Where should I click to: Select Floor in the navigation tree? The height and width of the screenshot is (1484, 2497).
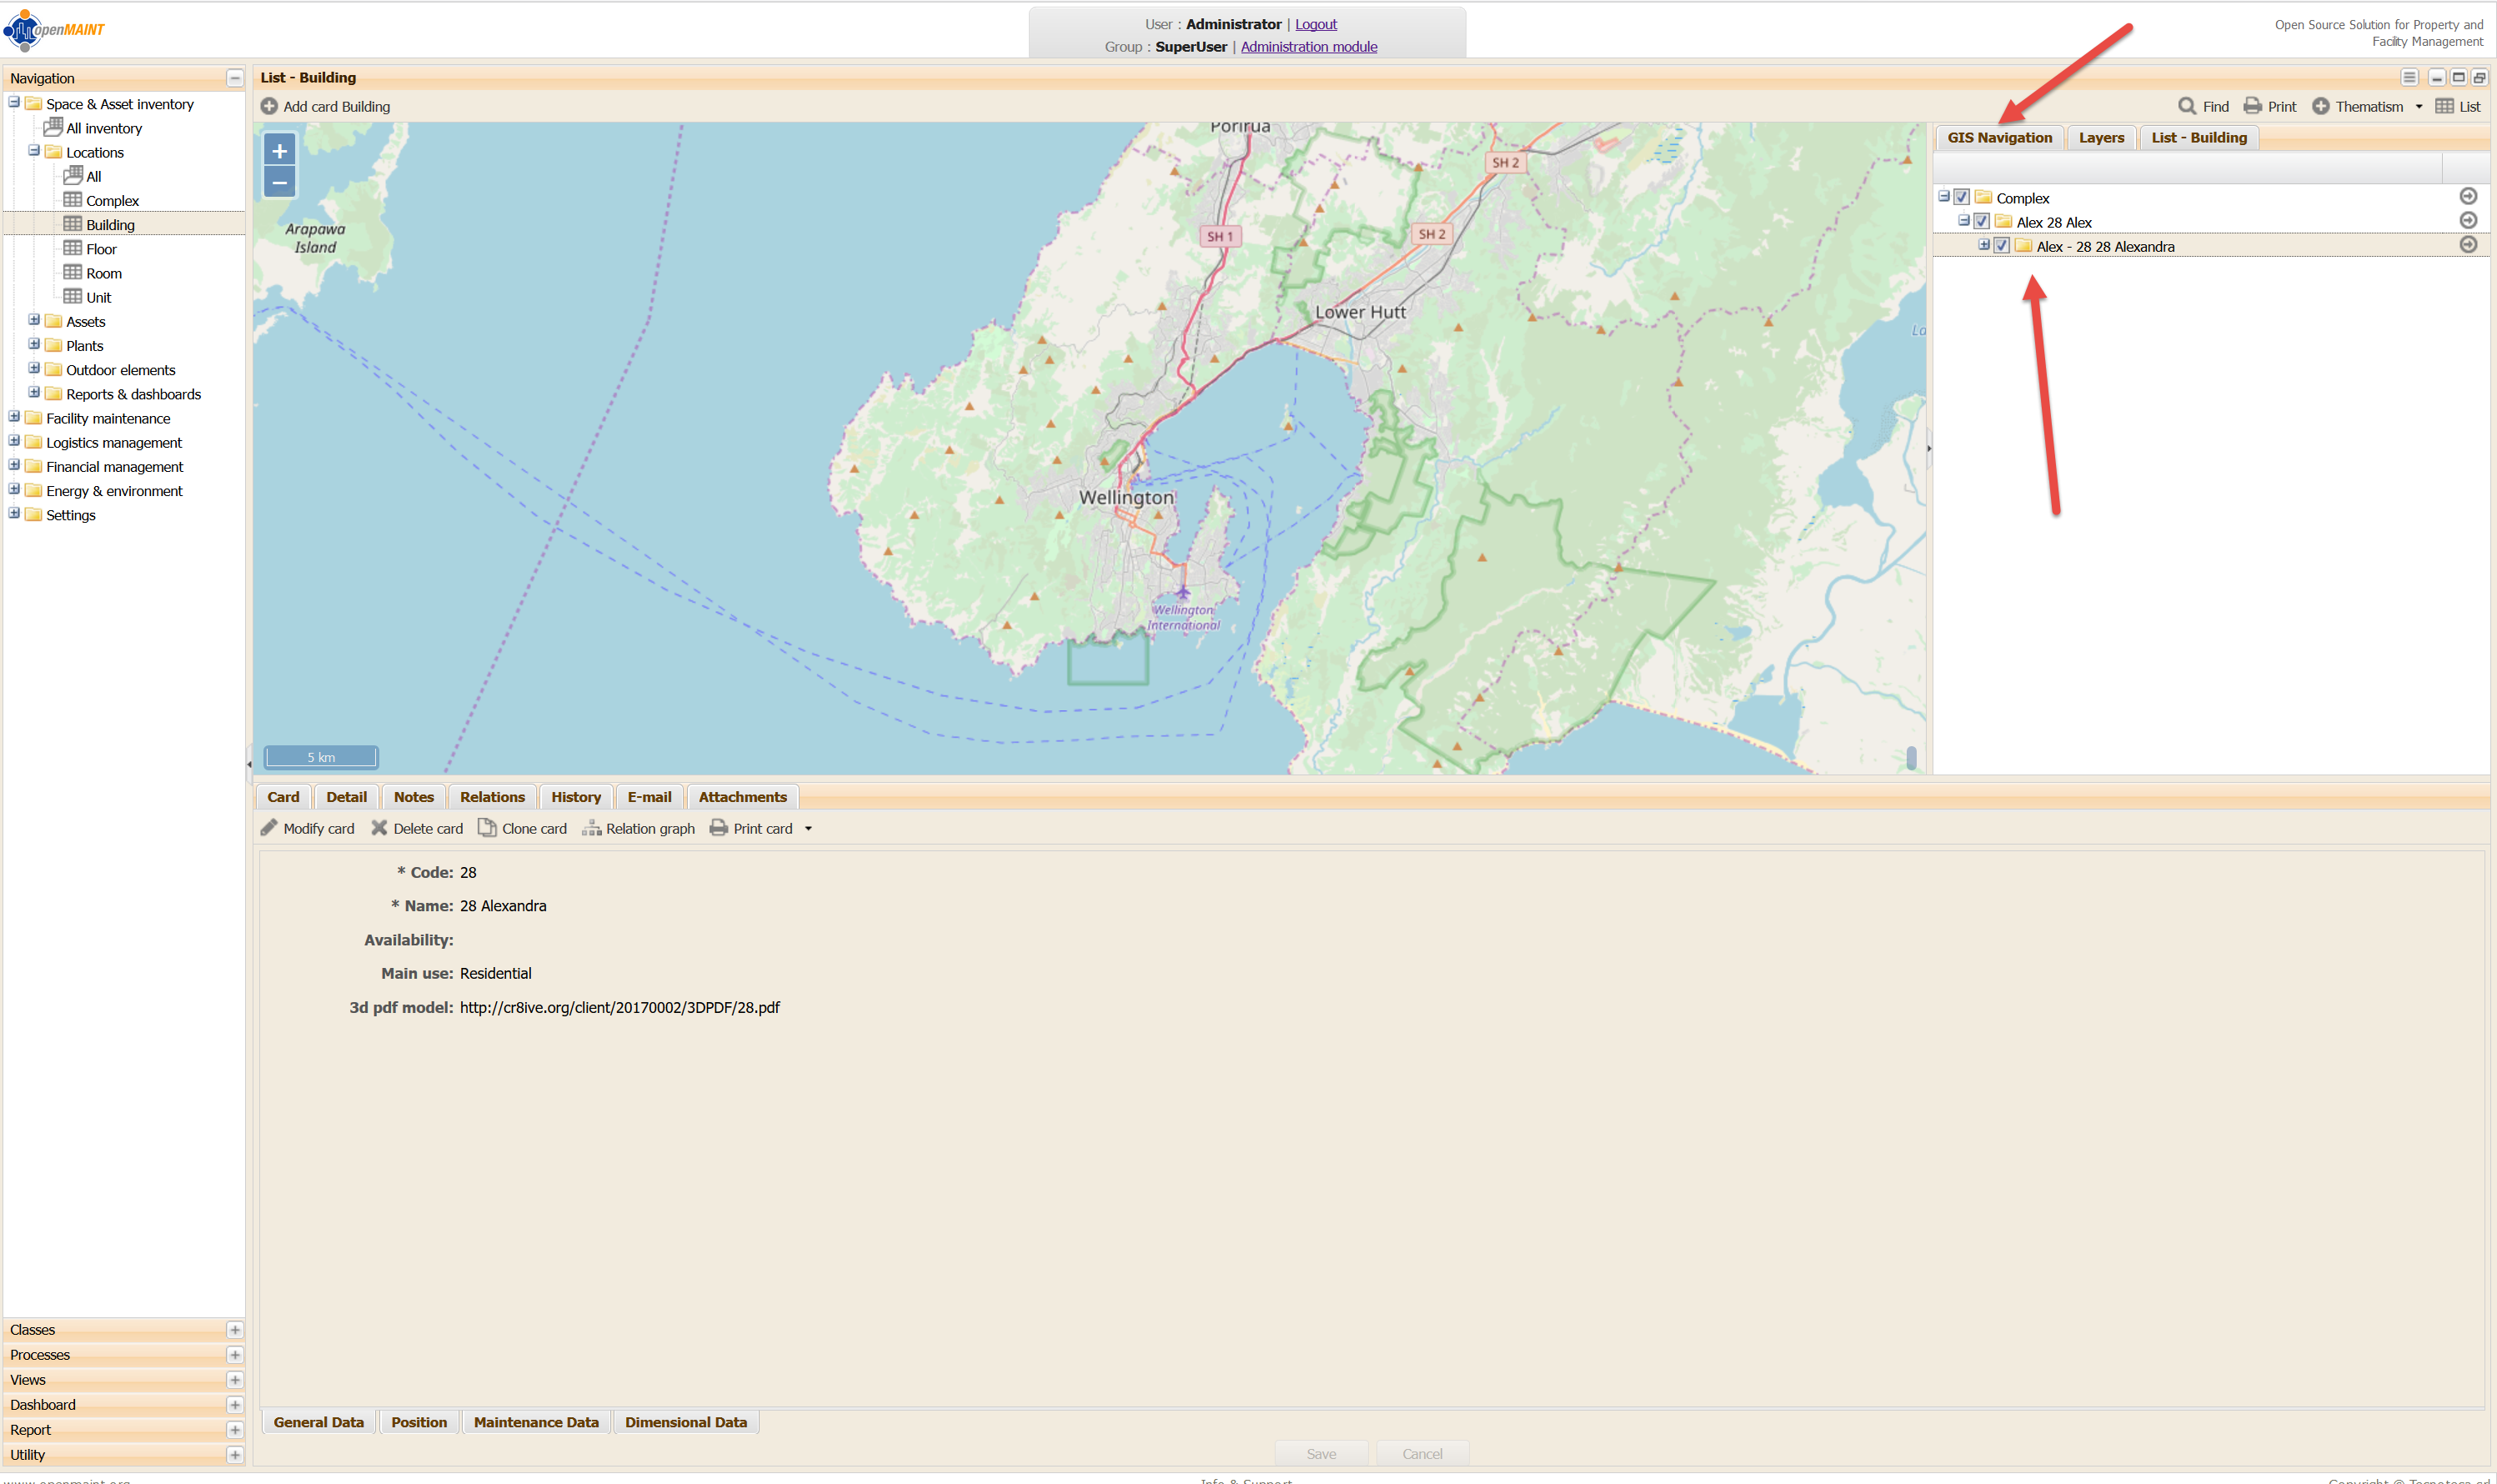101,249
